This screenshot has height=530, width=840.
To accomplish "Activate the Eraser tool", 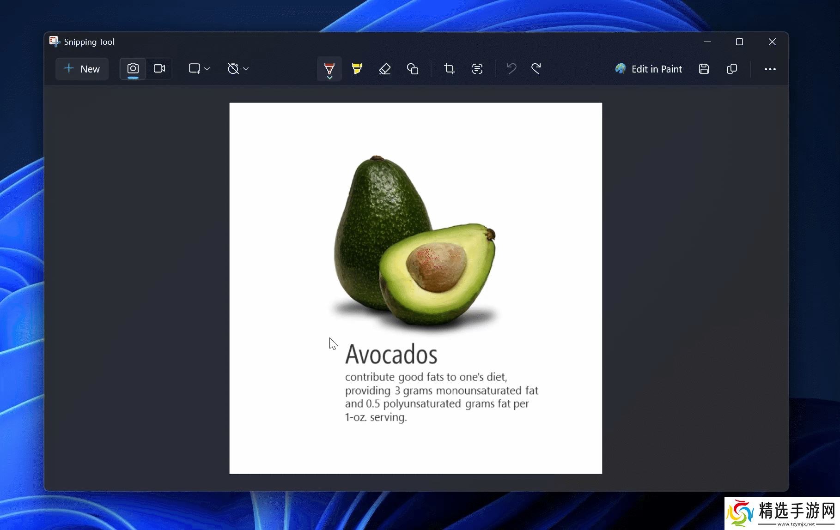I will (384, 69).
